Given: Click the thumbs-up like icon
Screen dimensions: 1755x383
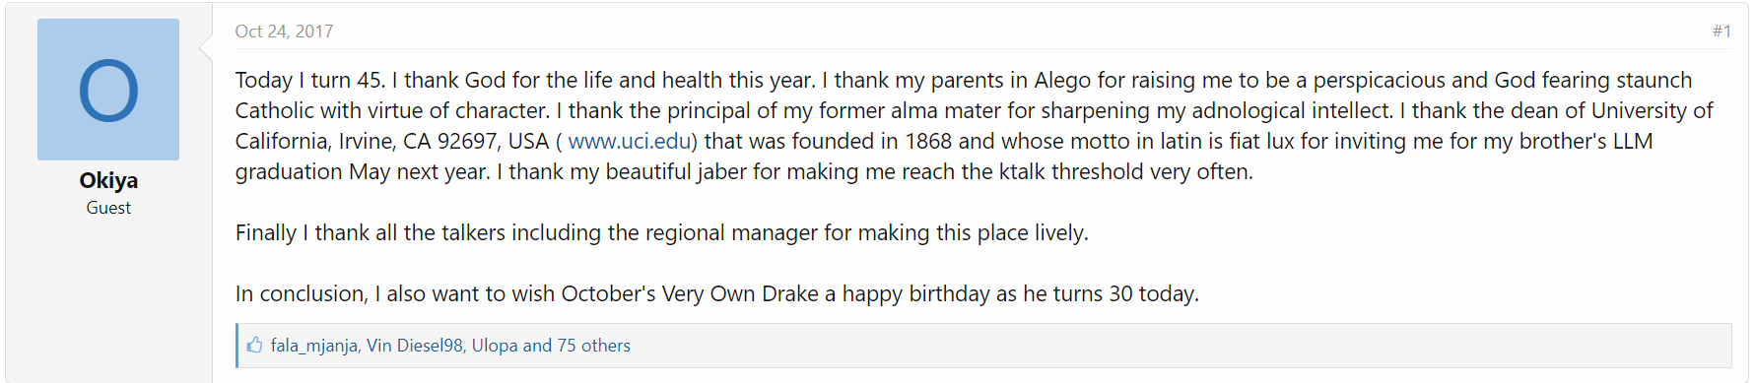Looking at the screenshot, I should coord(254,345).
